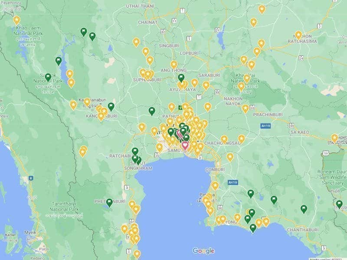Open the yellow star near Sa Kaeo border
Viewport: 347px width, 260px height.
point(334,138)
